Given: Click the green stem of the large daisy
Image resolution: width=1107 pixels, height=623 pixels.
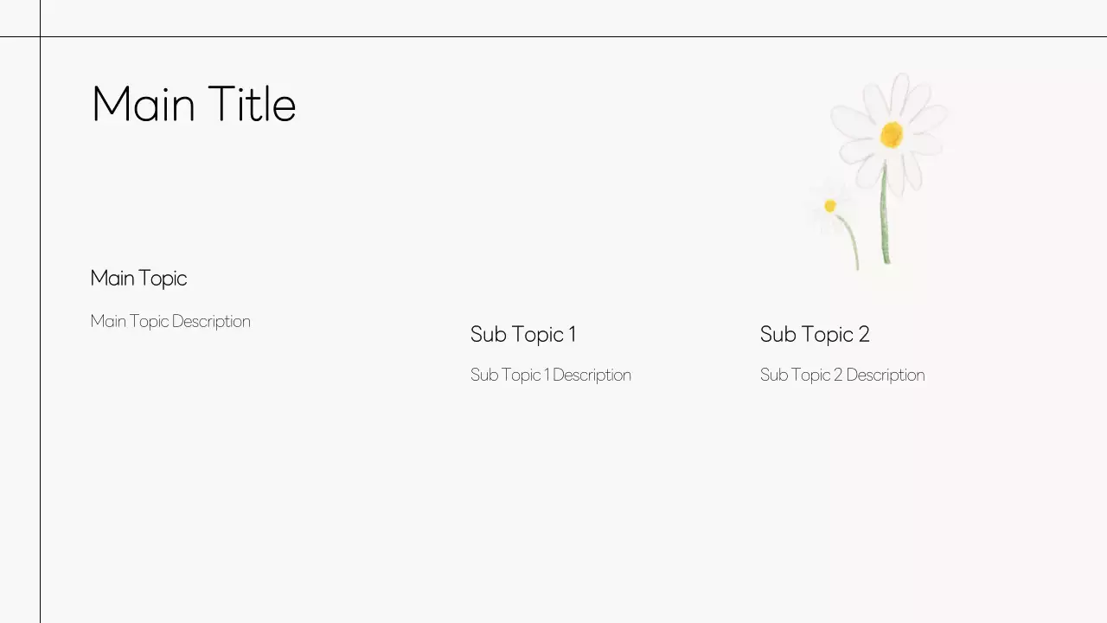Looking at the screenshot, I should [x=885, y=216].
